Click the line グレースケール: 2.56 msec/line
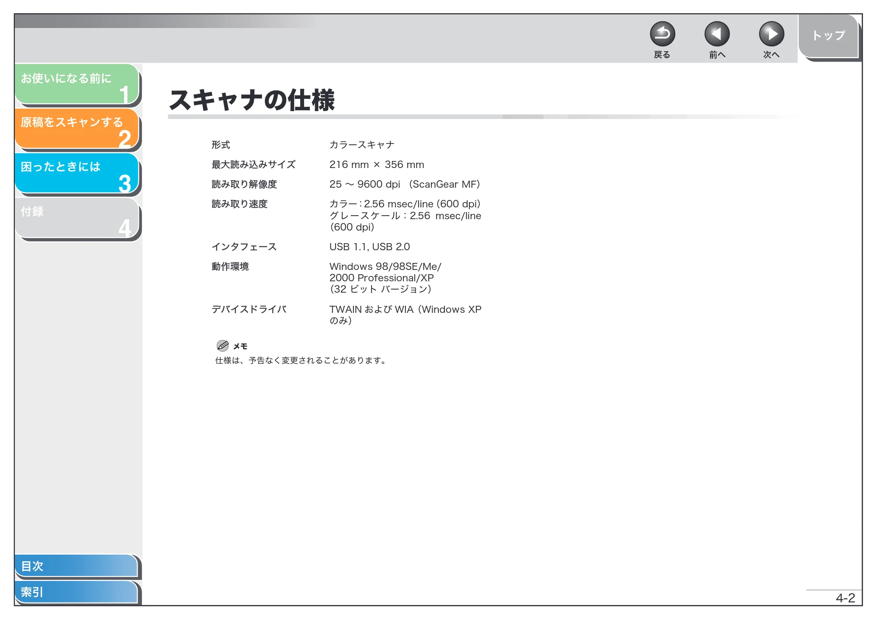 tap(405, 216)
